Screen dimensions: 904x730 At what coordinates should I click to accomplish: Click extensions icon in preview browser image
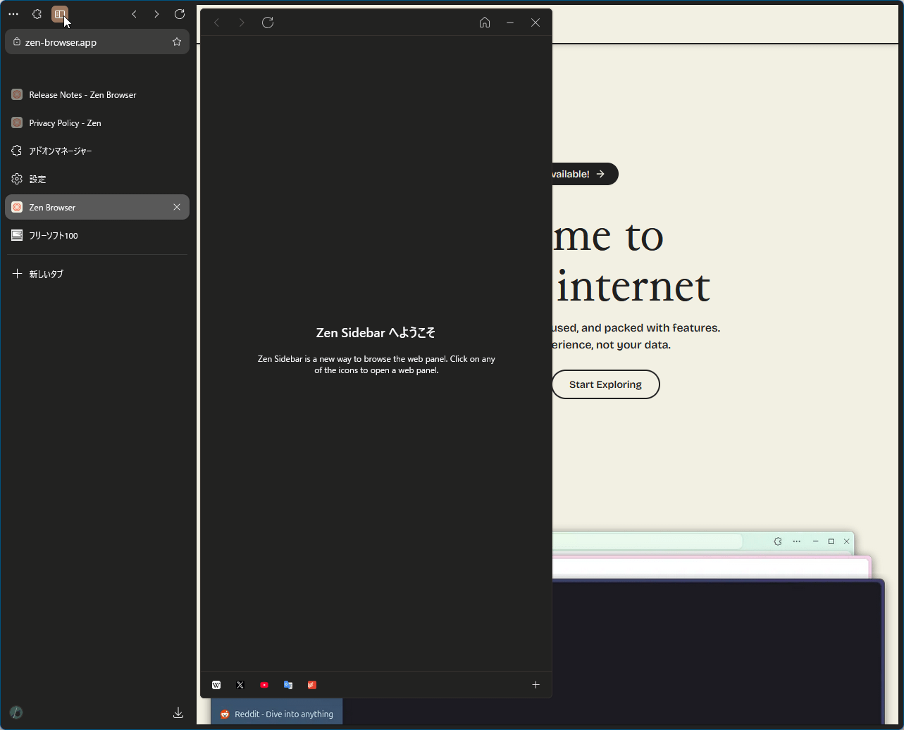click(x=778, y=541)
